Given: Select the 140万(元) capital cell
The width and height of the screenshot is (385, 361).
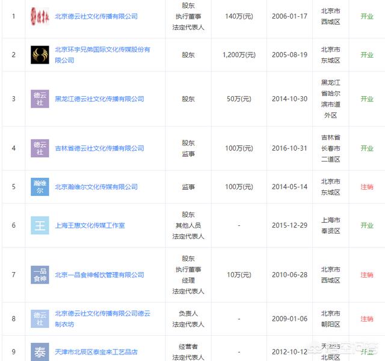Looking at the screenshot, I should click(x=239, y=16).
